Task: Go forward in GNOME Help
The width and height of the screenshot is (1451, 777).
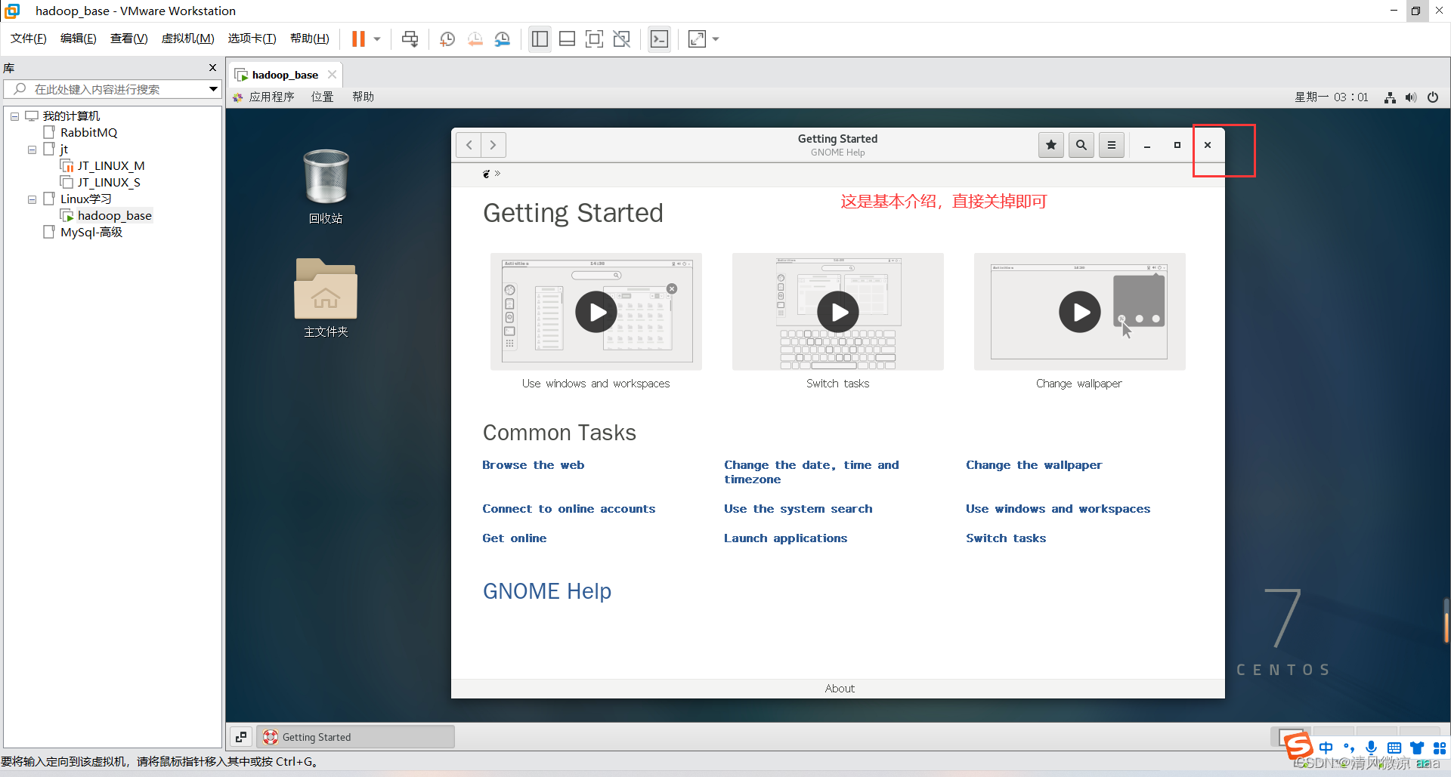Action: click(493, 145)
